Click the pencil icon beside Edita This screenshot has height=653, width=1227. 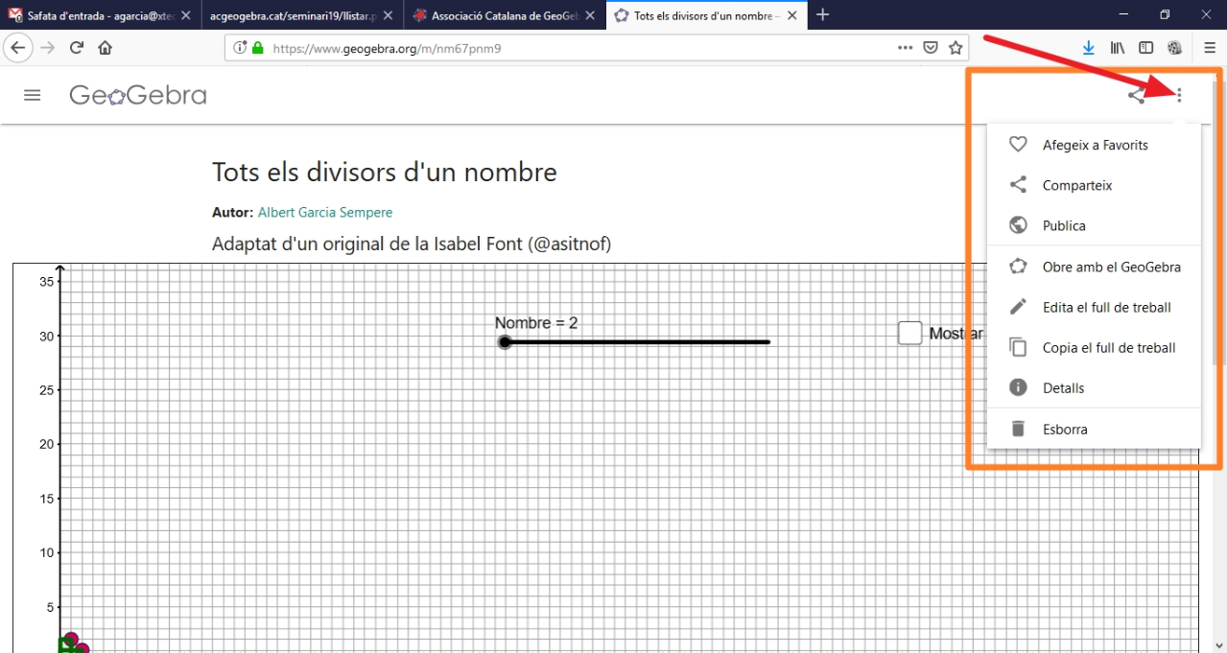pyautogui.click(x=1019, y=307)
